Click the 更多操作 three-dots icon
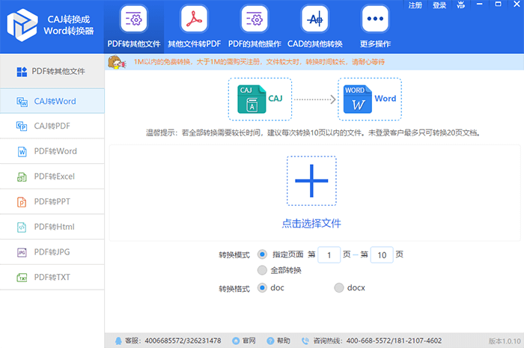 point(374,19)
